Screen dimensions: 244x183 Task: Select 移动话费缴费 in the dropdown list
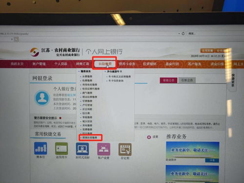tap(90, 97)
